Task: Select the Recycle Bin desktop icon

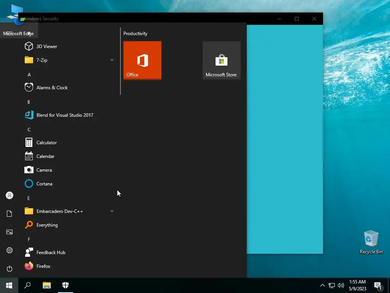Action: (371, 242)
